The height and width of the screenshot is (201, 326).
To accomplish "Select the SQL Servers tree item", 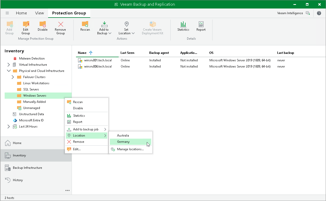I will click(31, 89).
